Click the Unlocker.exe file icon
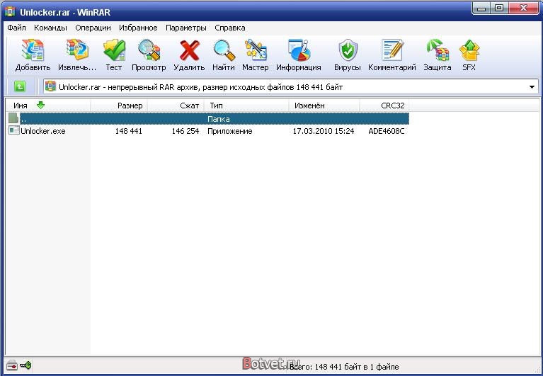The height and width of the screenshot is (376, 543). click(14, 130)
